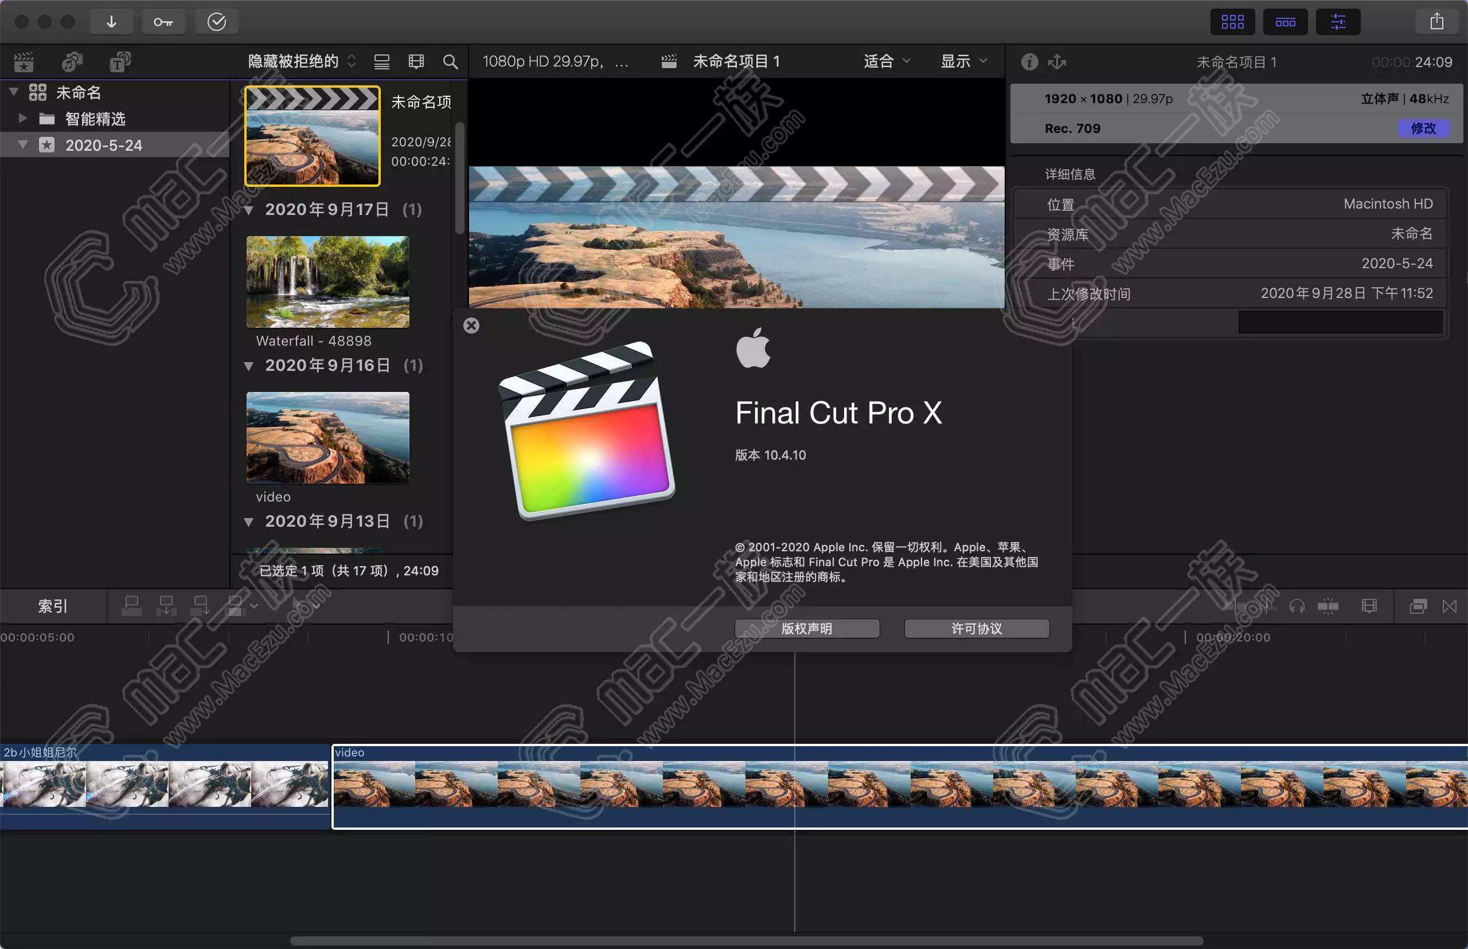Toggle solo headphones icon

pyautogui.click(x=1297, y=607)
